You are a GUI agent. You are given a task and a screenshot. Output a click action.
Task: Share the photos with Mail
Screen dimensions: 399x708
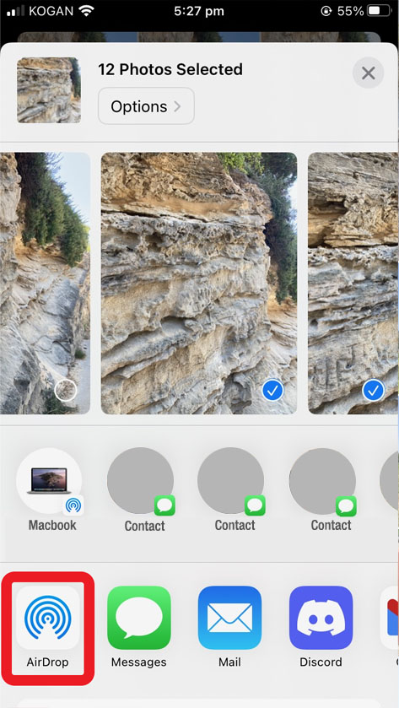229,628
